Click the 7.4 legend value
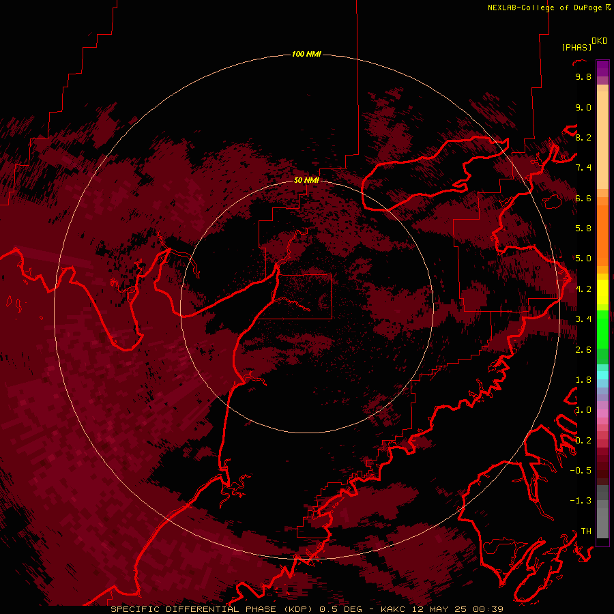 tap(583, 168)
